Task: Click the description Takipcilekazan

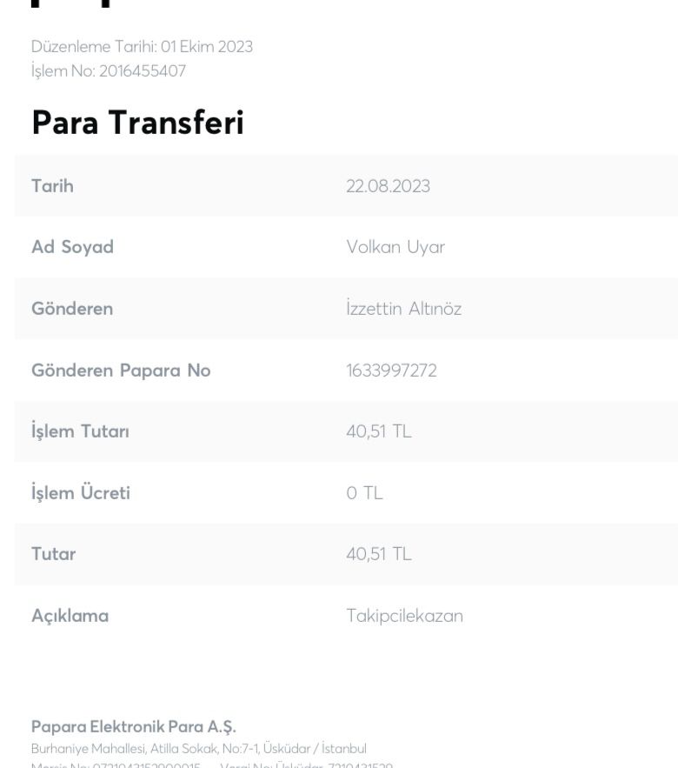Action: pyautogui.click(x=405, y=616)
